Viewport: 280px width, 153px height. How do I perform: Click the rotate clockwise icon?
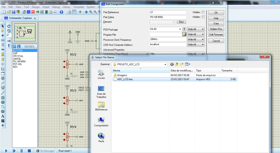pos(9,26)
